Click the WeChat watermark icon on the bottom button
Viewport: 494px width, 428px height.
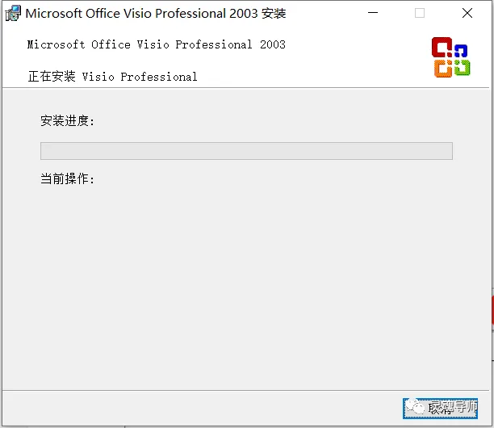tap(415, 407)
